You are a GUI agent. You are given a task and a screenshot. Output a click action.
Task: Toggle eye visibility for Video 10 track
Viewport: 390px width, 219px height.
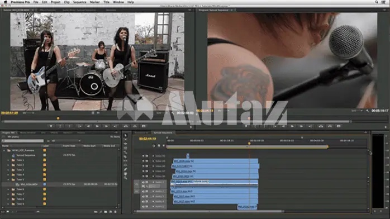click(x=143, y=156)
